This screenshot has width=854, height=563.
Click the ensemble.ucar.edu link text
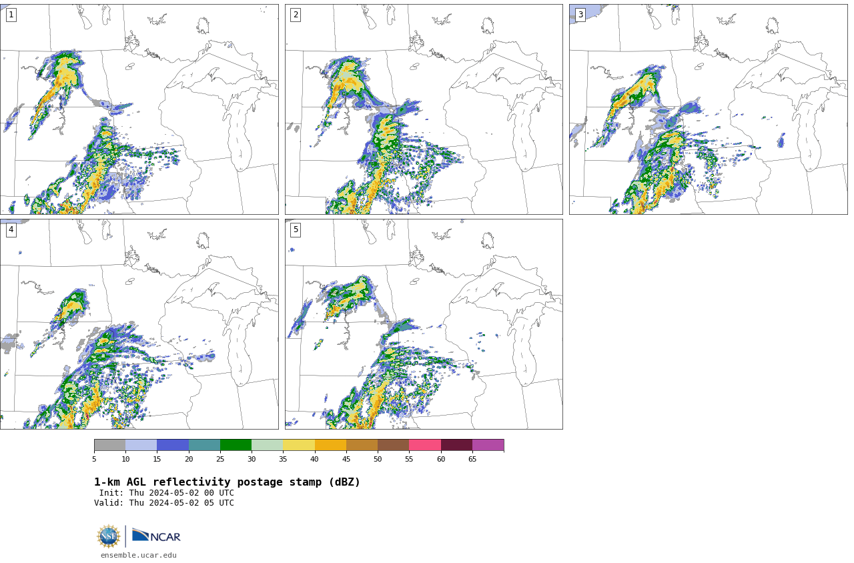coord(139,555)
